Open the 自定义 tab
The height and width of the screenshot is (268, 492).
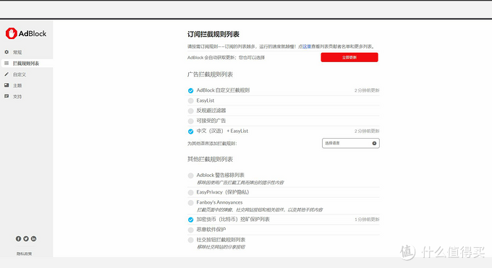coord(20,74)
